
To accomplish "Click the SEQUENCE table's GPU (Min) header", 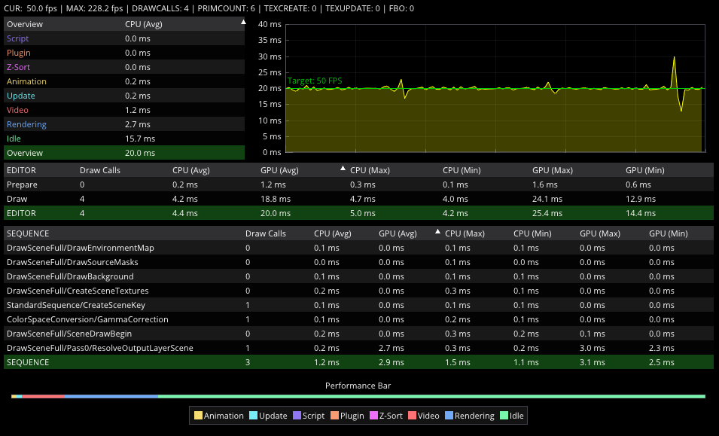I will click(x=668, y=233).
